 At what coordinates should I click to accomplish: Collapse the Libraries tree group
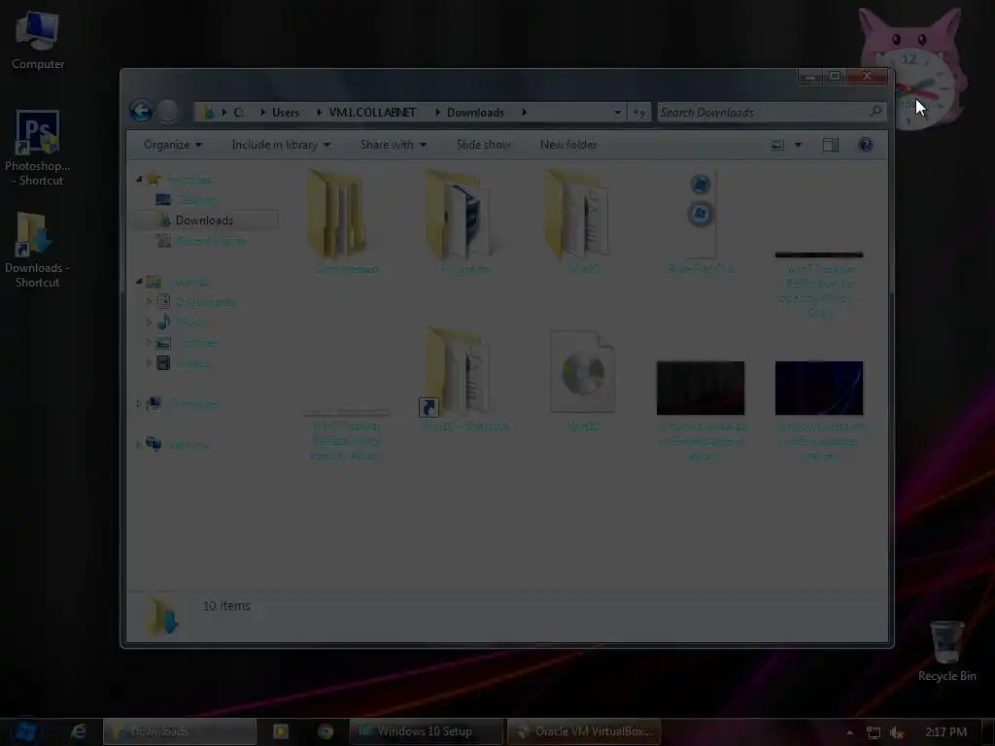point(139,281)
